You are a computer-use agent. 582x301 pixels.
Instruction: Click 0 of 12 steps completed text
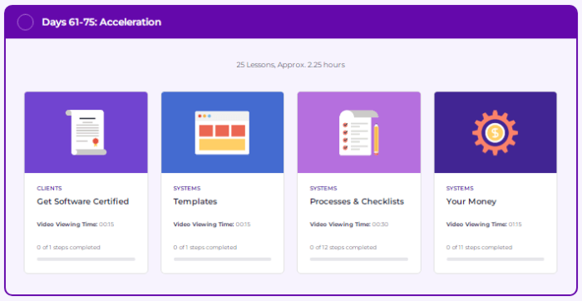point(343,247)
